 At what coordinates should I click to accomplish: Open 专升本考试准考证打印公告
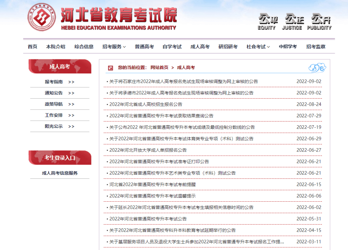coord(159,162)
